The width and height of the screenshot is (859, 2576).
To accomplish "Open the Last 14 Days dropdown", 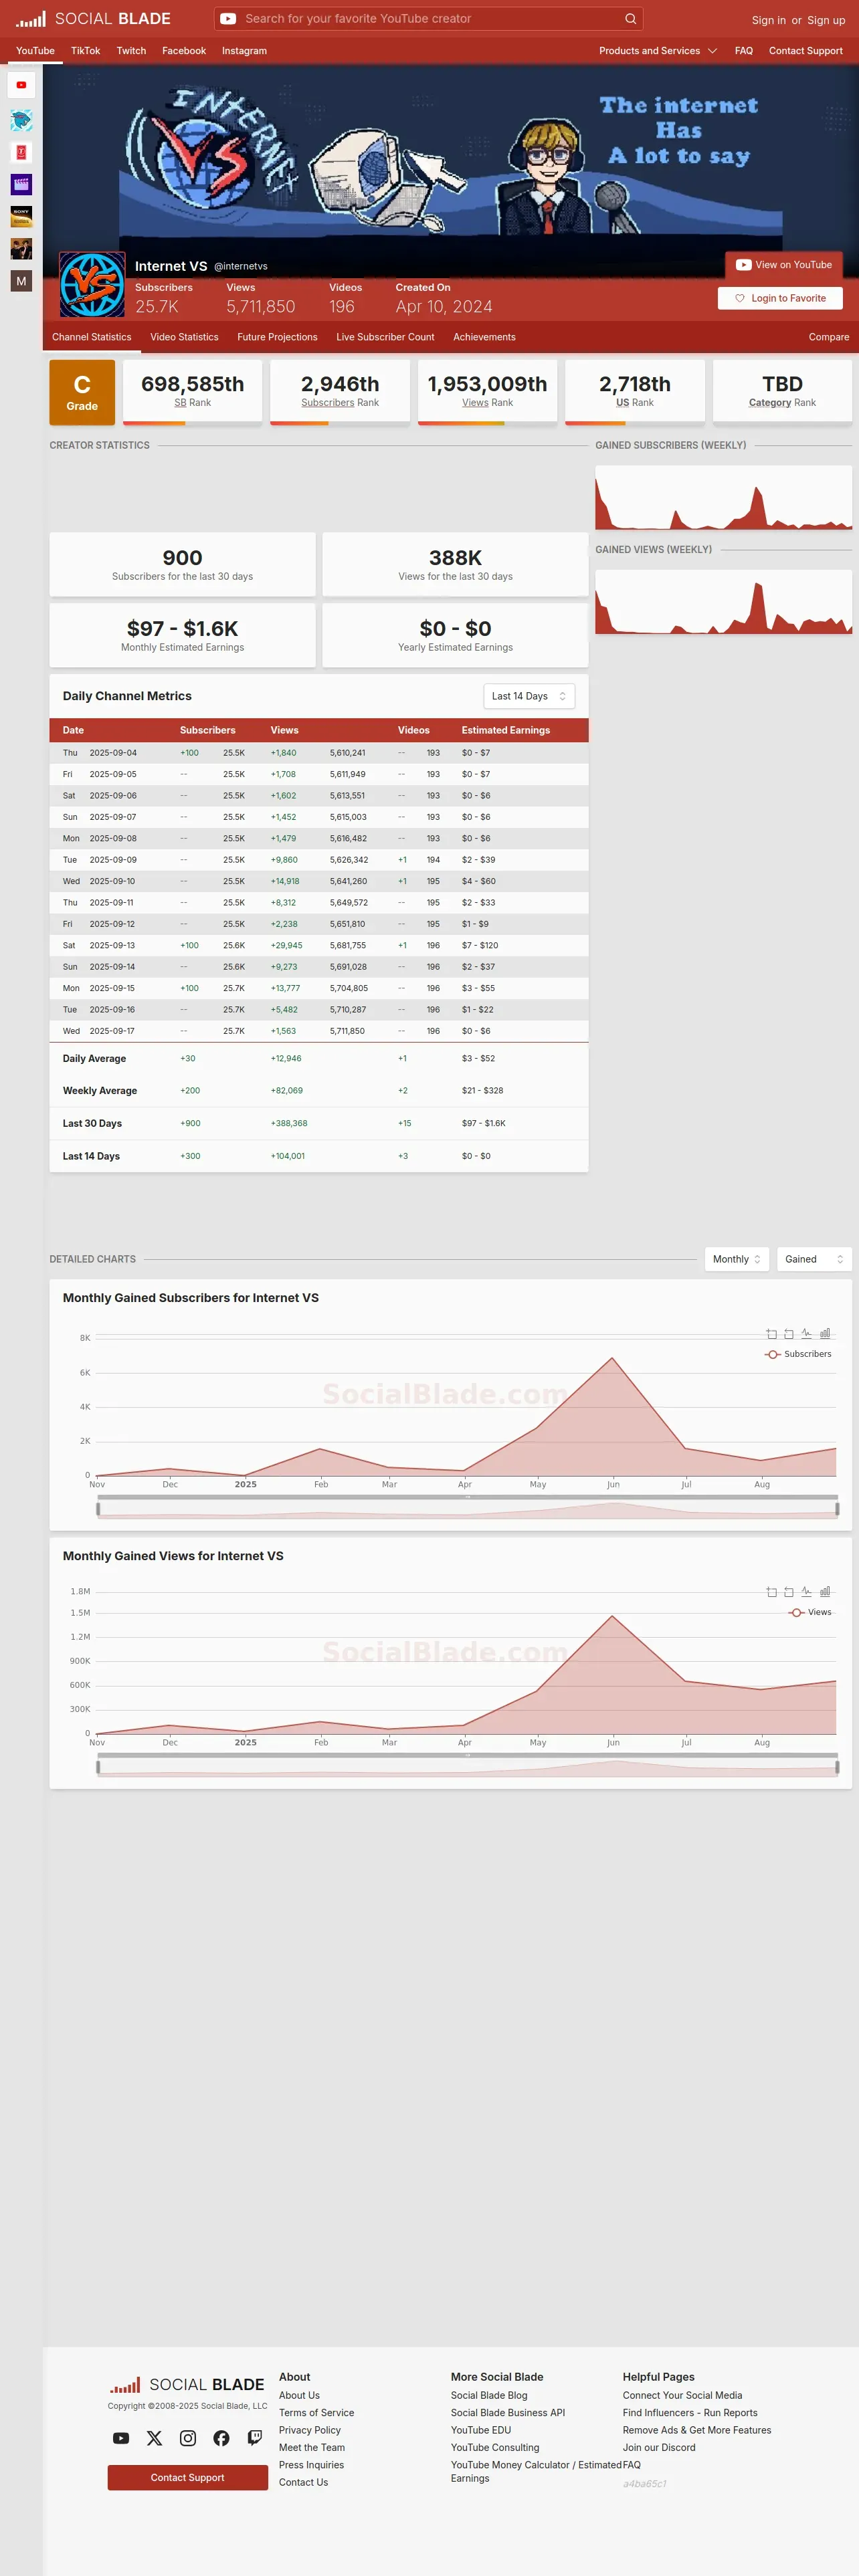I will (x=529, y=696).
